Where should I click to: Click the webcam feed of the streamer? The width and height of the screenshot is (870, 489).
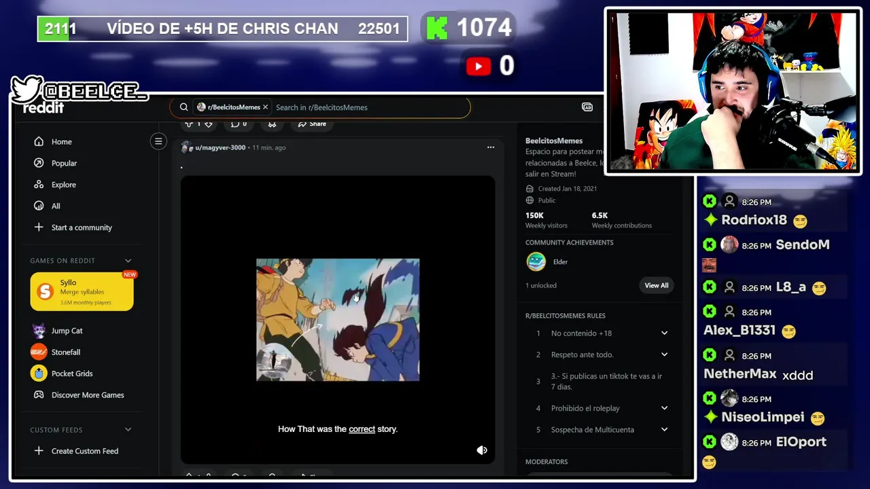pos(733,91)
